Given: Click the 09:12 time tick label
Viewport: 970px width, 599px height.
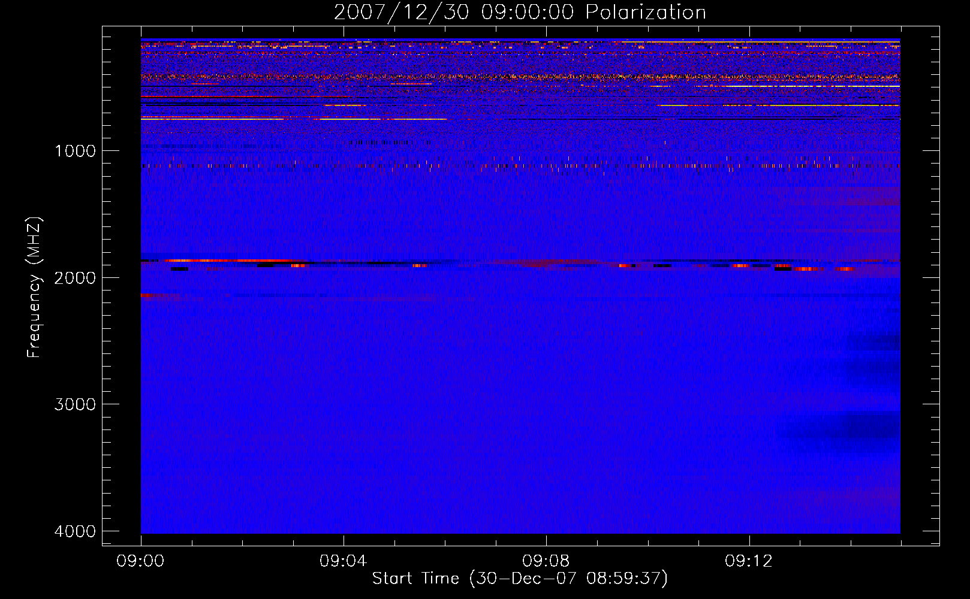Looking at the screenshot, I should coord(749,561).
